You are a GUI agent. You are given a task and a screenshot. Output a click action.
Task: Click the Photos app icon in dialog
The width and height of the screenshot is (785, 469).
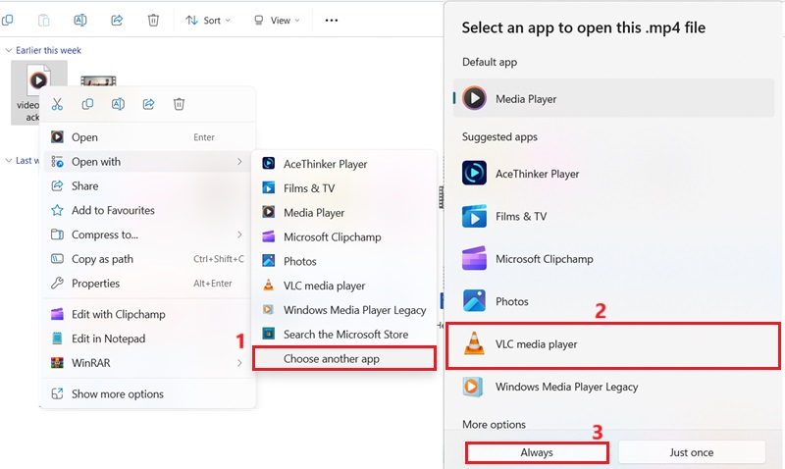[474, 301]
